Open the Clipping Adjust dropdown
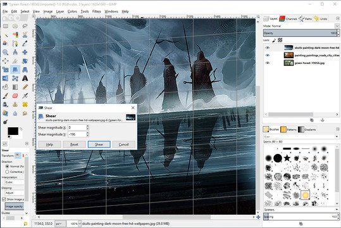The image size is (341, 228). click(x=14, y=193)
